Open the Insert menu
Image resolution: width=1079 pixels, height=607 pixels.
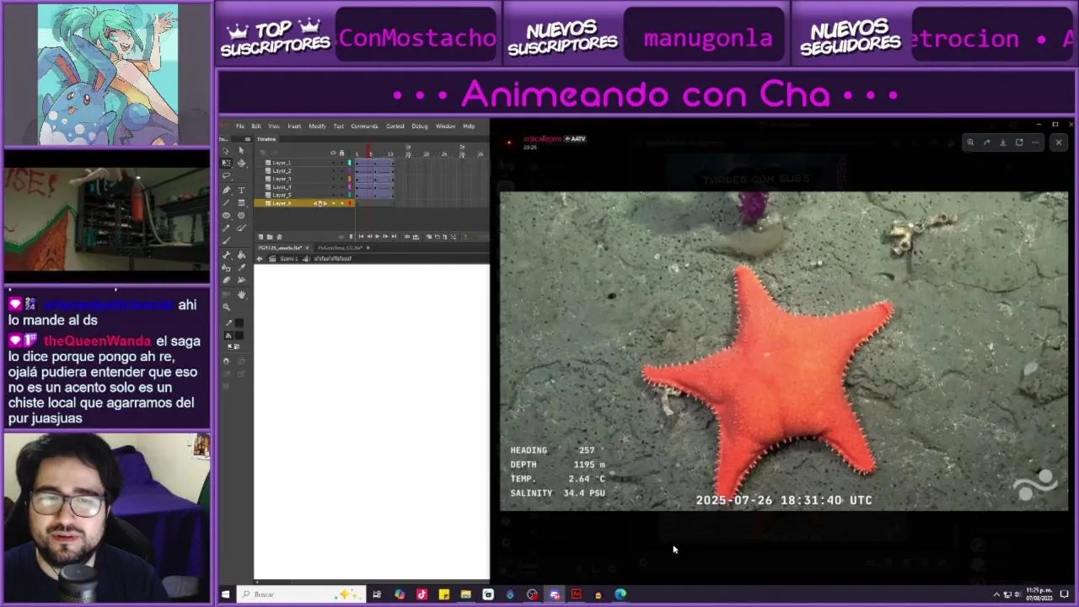[x=294, y=126]
